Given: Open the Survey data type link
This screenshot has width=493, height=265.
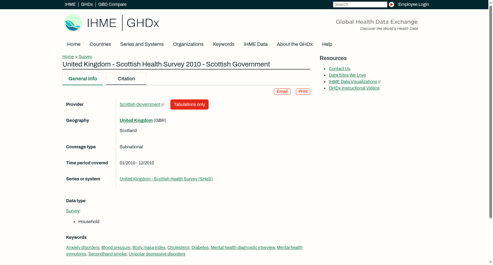Looking at the screenshot, I should point(73,211).
